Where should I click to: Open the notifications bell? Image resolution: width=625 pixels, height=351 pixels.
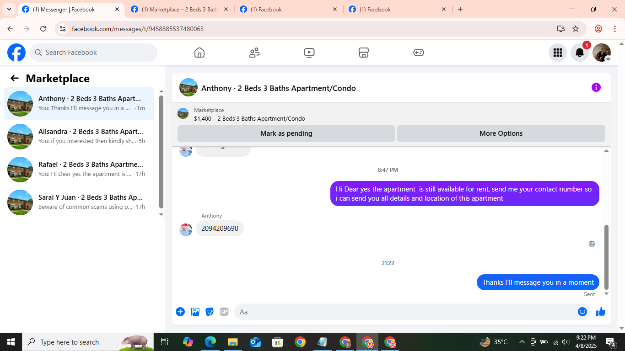tap(580, 53)
